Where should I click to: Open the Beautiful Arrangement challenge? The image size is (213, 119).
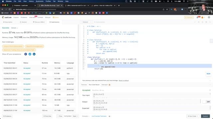click(x=34, y=46)
